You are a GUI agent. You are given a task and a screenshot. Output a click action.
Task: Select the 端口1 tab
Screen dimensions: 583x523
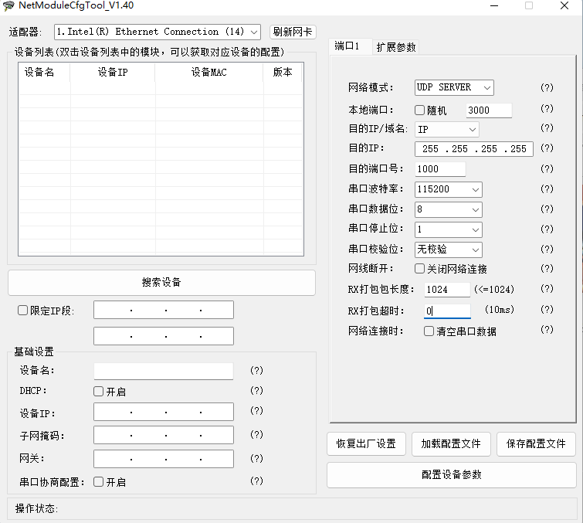click(348, 46)
